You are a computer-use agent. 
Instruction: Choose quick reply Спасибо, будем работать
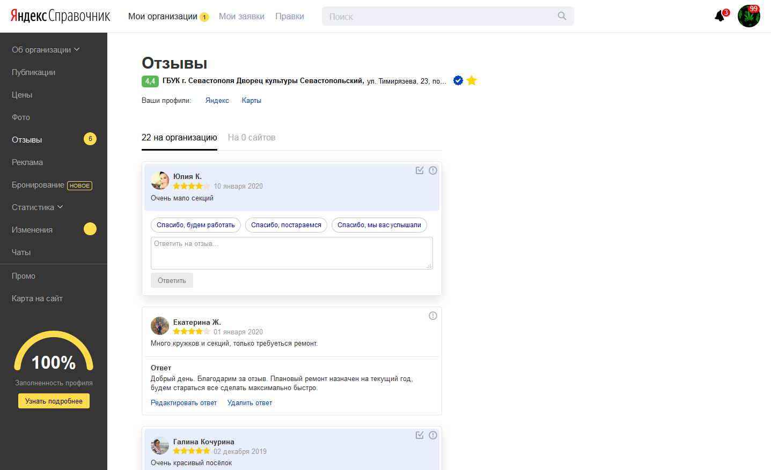point(195,225)
